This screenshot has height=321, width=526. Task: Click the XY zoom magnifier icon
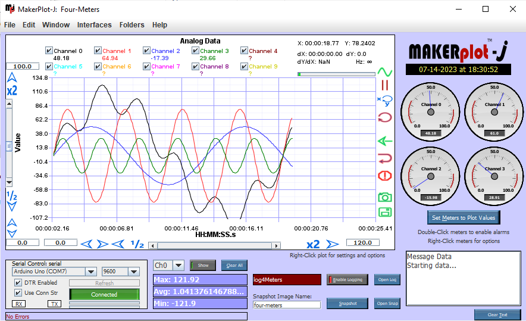(x=385, y=101)
